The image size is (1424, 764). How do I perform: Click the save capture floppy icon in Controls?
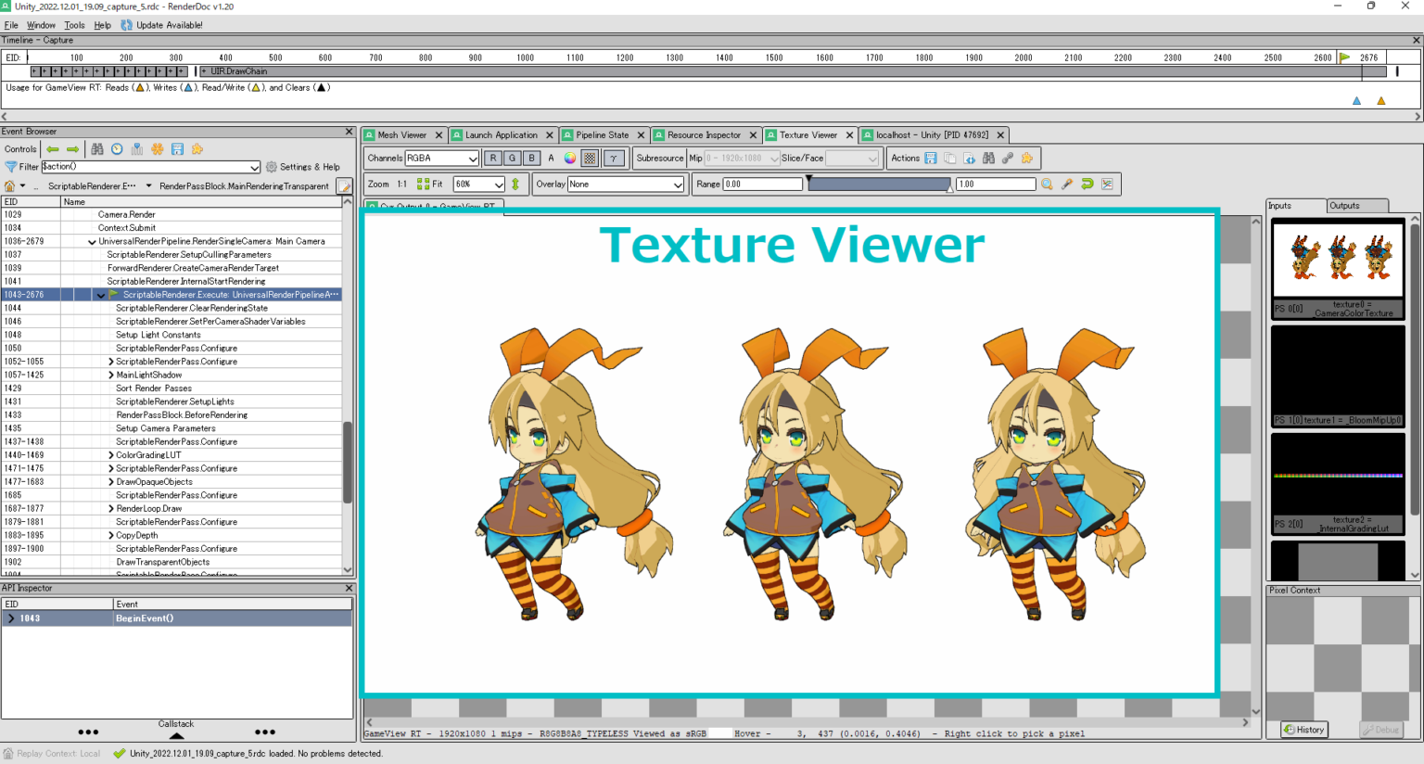[x=177, y=148]
